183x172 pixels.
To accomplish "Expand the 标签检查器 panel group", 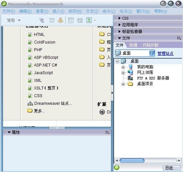I will 119,32.
